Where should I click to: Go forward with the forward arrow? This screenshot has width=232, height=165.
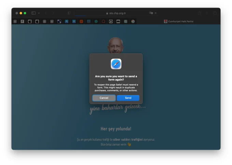coord(53,13)
